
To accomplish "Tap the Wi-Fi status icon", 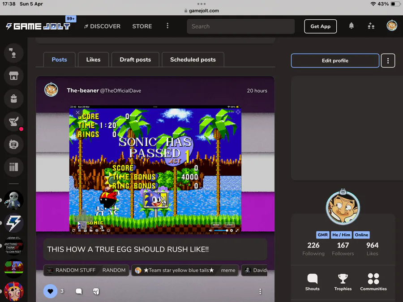I will [373, 4].
